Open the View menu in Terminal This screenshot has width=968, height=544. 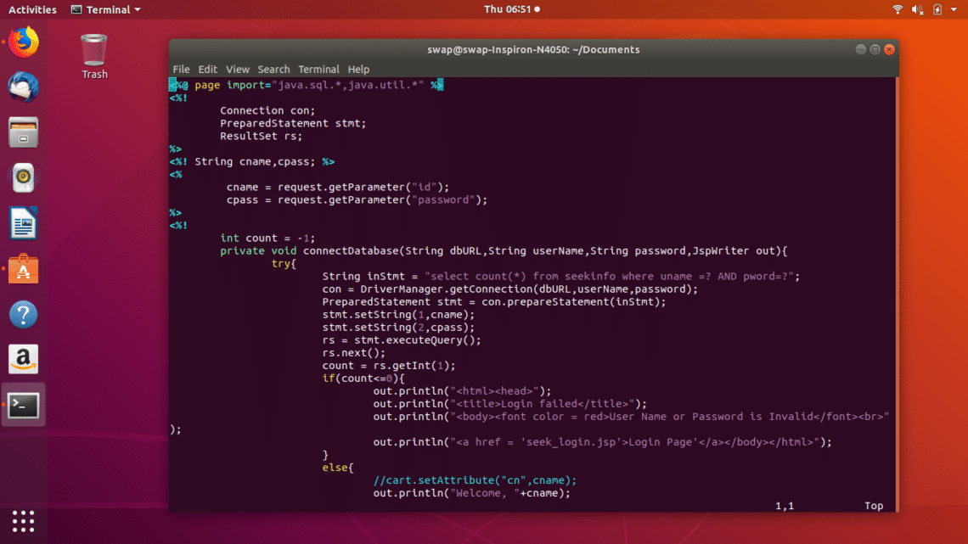point(238,69)
